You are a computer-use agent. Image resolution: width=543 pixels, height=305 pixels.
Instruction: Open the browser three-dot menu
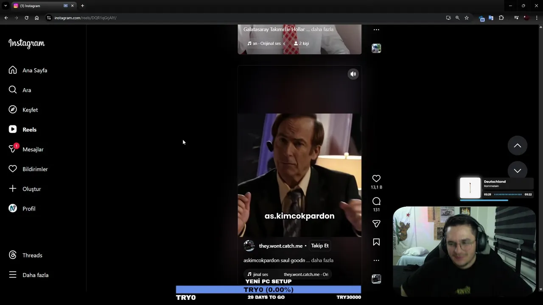pos(537,18)
